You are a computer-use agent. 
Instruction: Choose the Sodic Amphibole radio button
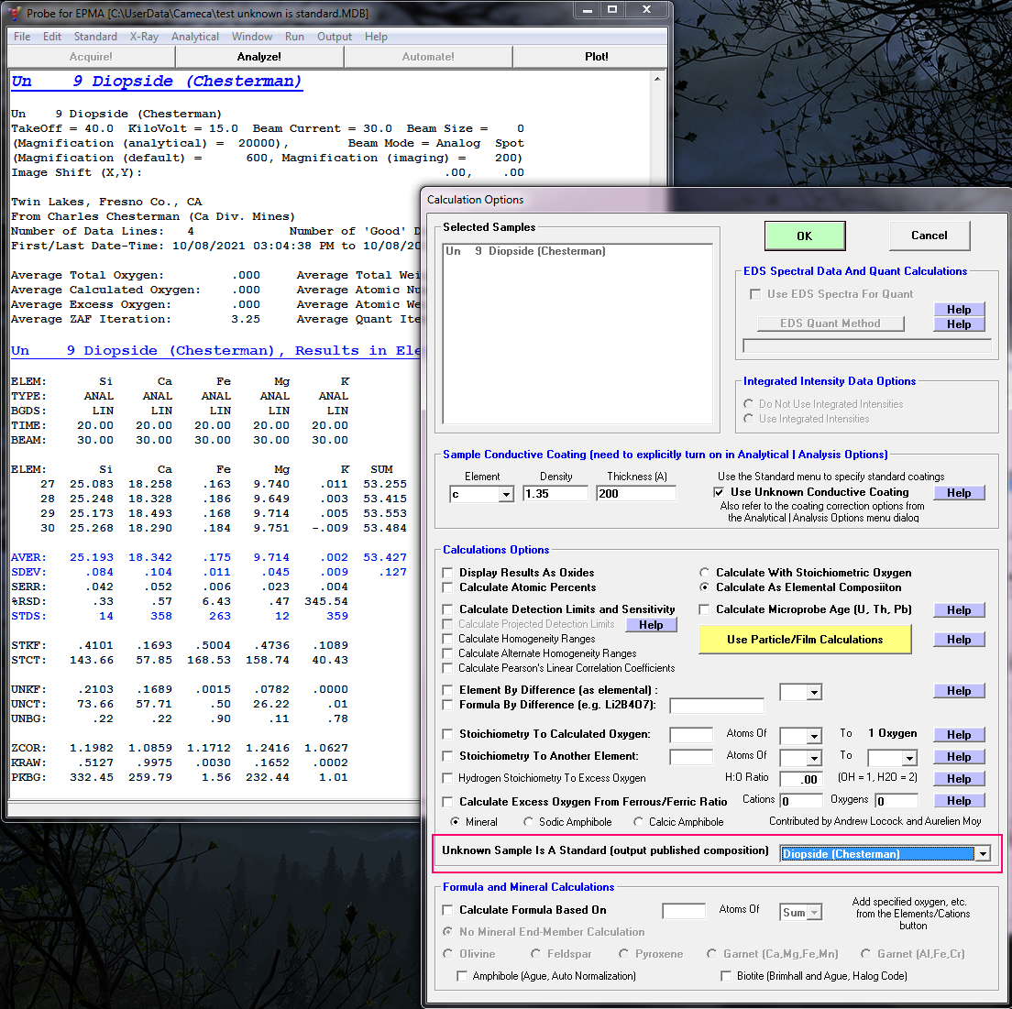pos(529,822)
